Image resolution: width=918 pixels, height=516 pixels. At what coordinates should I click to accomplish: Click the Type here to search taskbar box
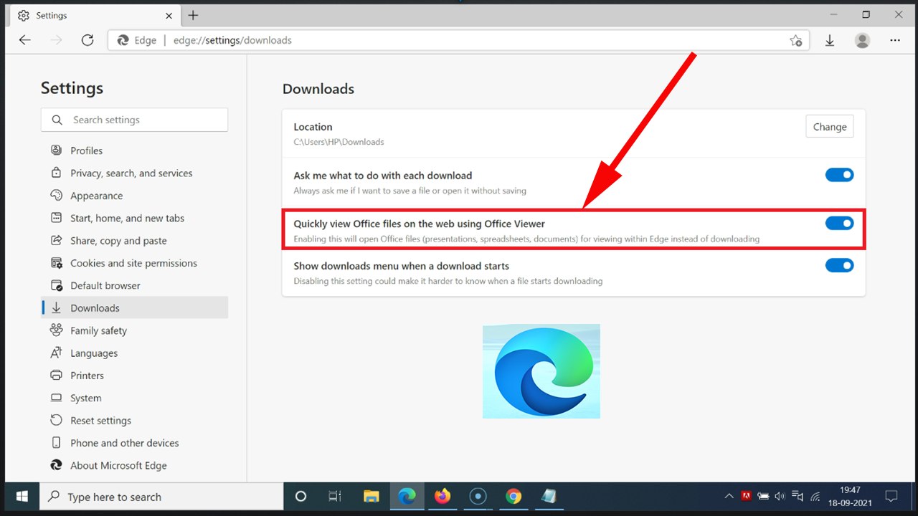coord(161,497)
